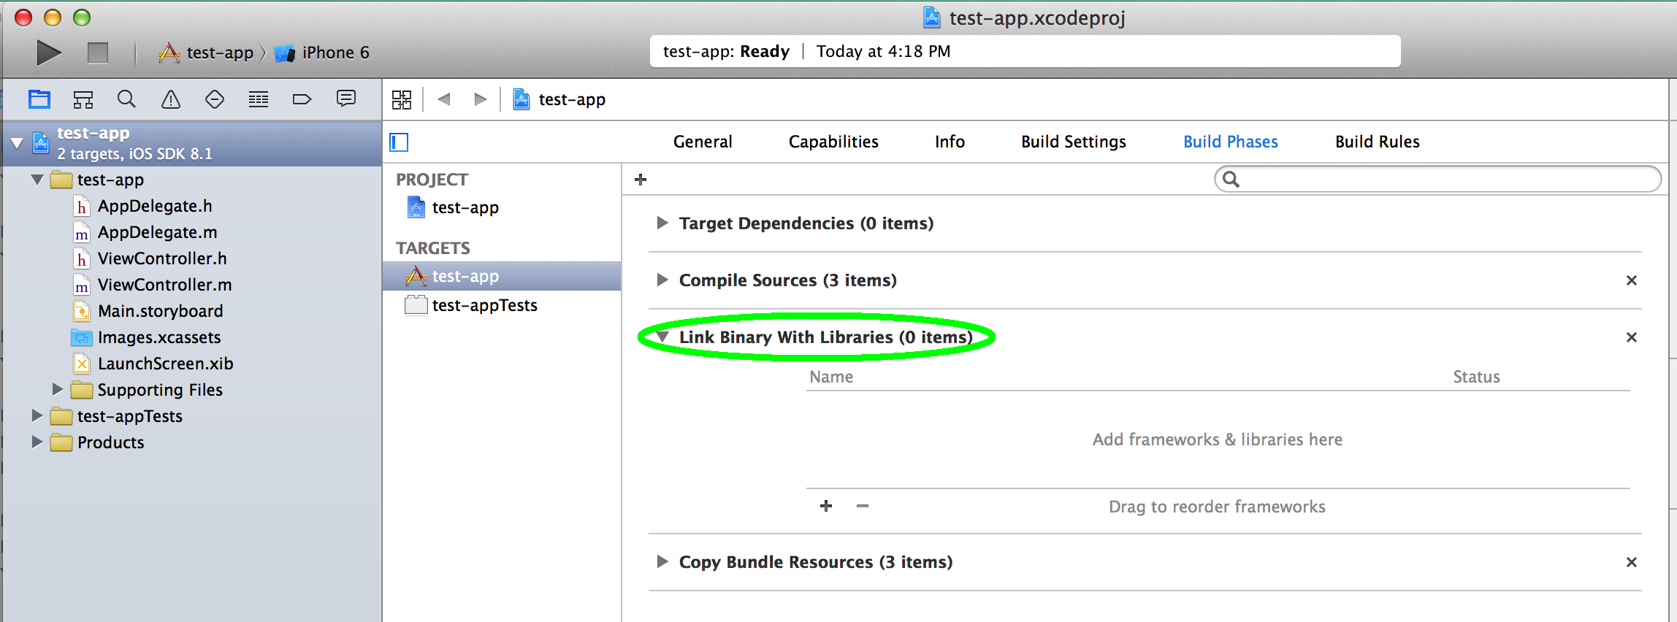Delete the Compile Sources phase
Screen dimensions: 1677x622
[x=1631, y=280]
